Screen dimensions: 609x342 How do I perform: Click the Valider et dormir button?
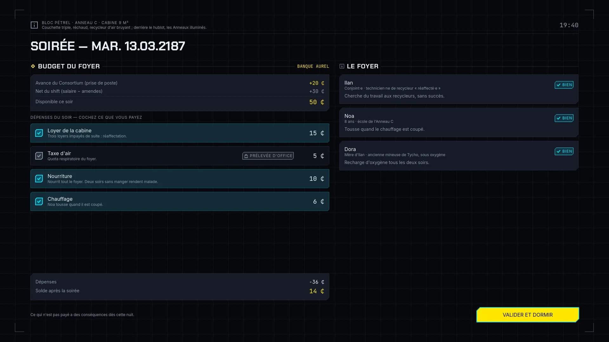pos(528,315)
